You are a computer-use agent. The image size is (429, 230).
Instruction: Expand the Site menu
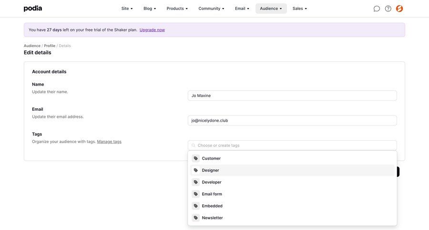pos(127,9)
